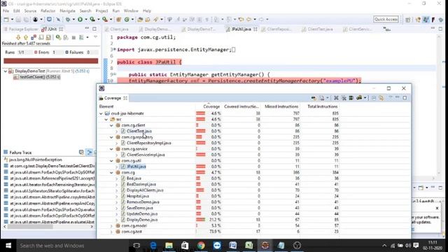The height and width of the screenshot is (252, 448).
Task: Rerun test in JUnit view
Action: pyautogui.click(x=58, y=37)
